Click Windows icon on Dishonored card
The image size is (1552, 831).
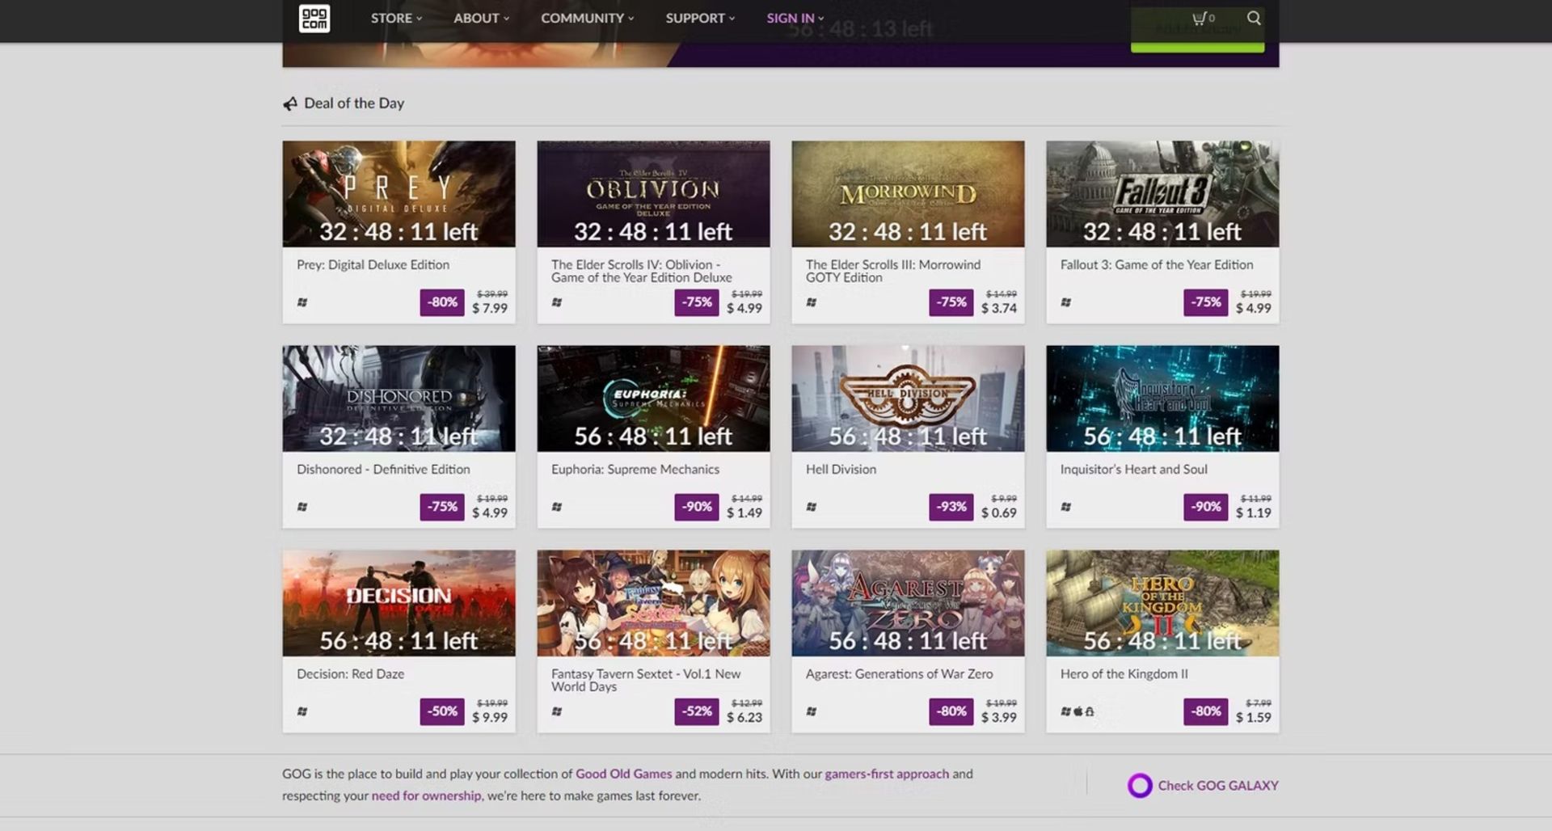point(302,507)
